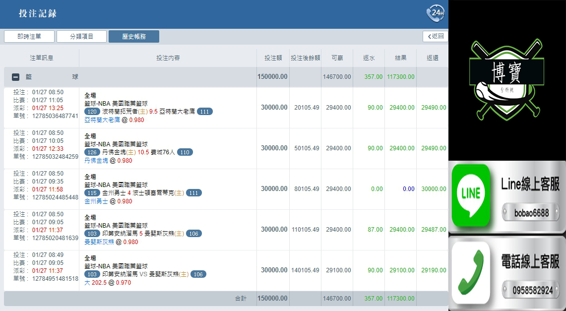Click the 丹佛金塊 bet selection link
Image resolution: width=566 pixels, height=311 pixels.
[95, 161]
